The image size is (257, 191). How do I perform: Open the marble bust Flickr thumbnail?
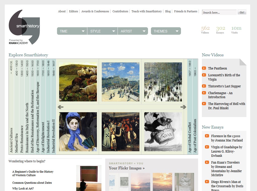click(x=185, y=182)
